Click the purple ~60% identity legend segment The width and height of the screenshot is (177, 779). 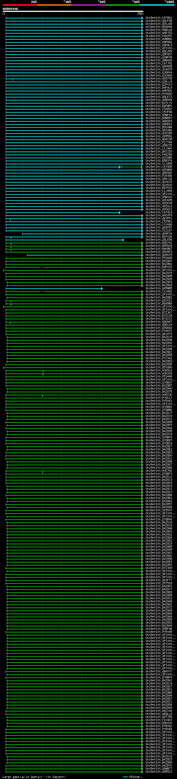click(89, 5)
